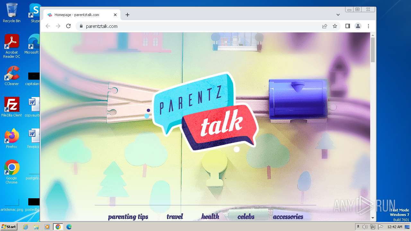Open the celebs menu link
The width and height of the screenshot is (411, 231).
(x=246, y=217)
